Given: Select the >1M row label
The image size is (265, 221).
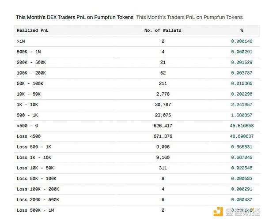Looking at the screenshot, I should click(21, 41).
